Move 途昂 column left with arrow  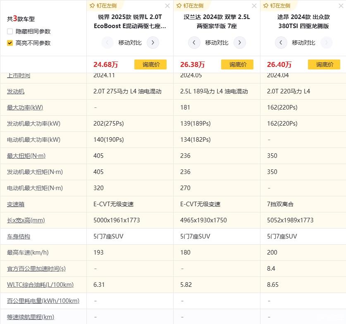[x=281, y=42]
